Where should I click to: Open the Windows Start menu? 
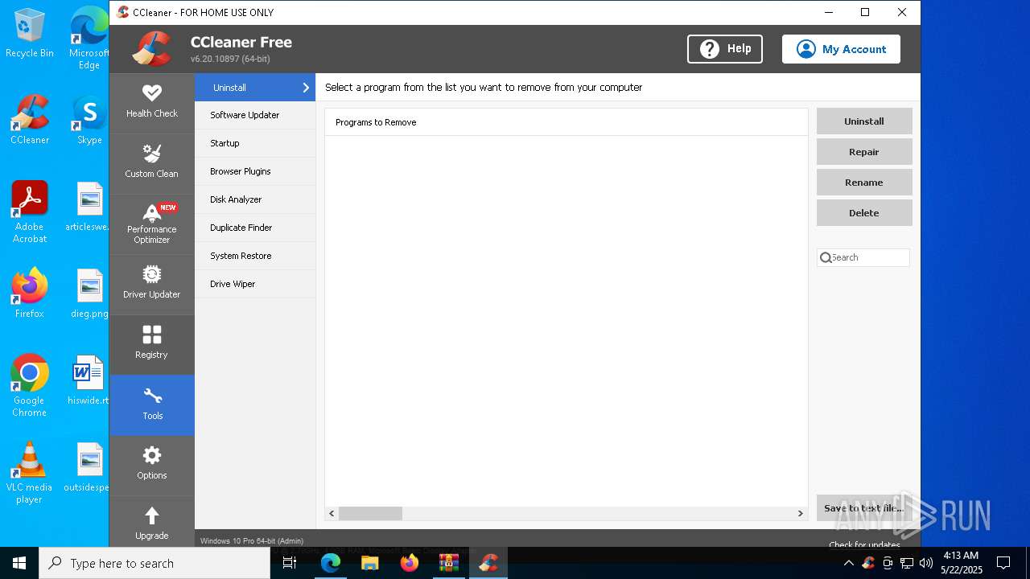19,563
